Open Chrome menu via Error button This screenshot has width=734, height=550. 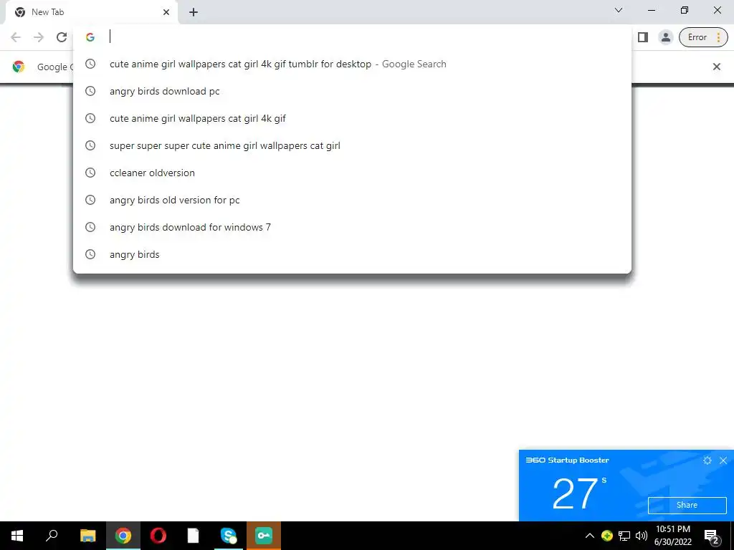tap(703, 37)
